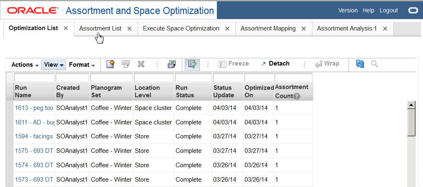Viewport: 423px width, 187px height.
Task: Click the Assortment Count help icon
Action: tap(297, 96)
